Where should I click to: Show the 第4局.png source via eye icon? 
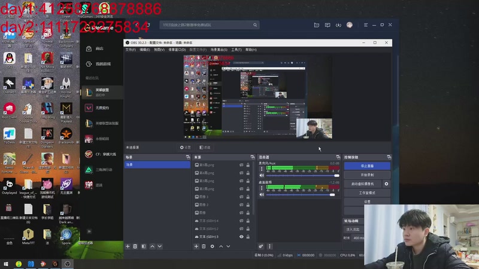[x=241, y=173]
